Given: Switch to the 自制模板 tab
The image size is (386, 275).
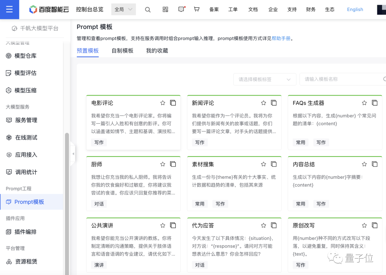Looking at the screenshot, I should [x=123, y=51].
